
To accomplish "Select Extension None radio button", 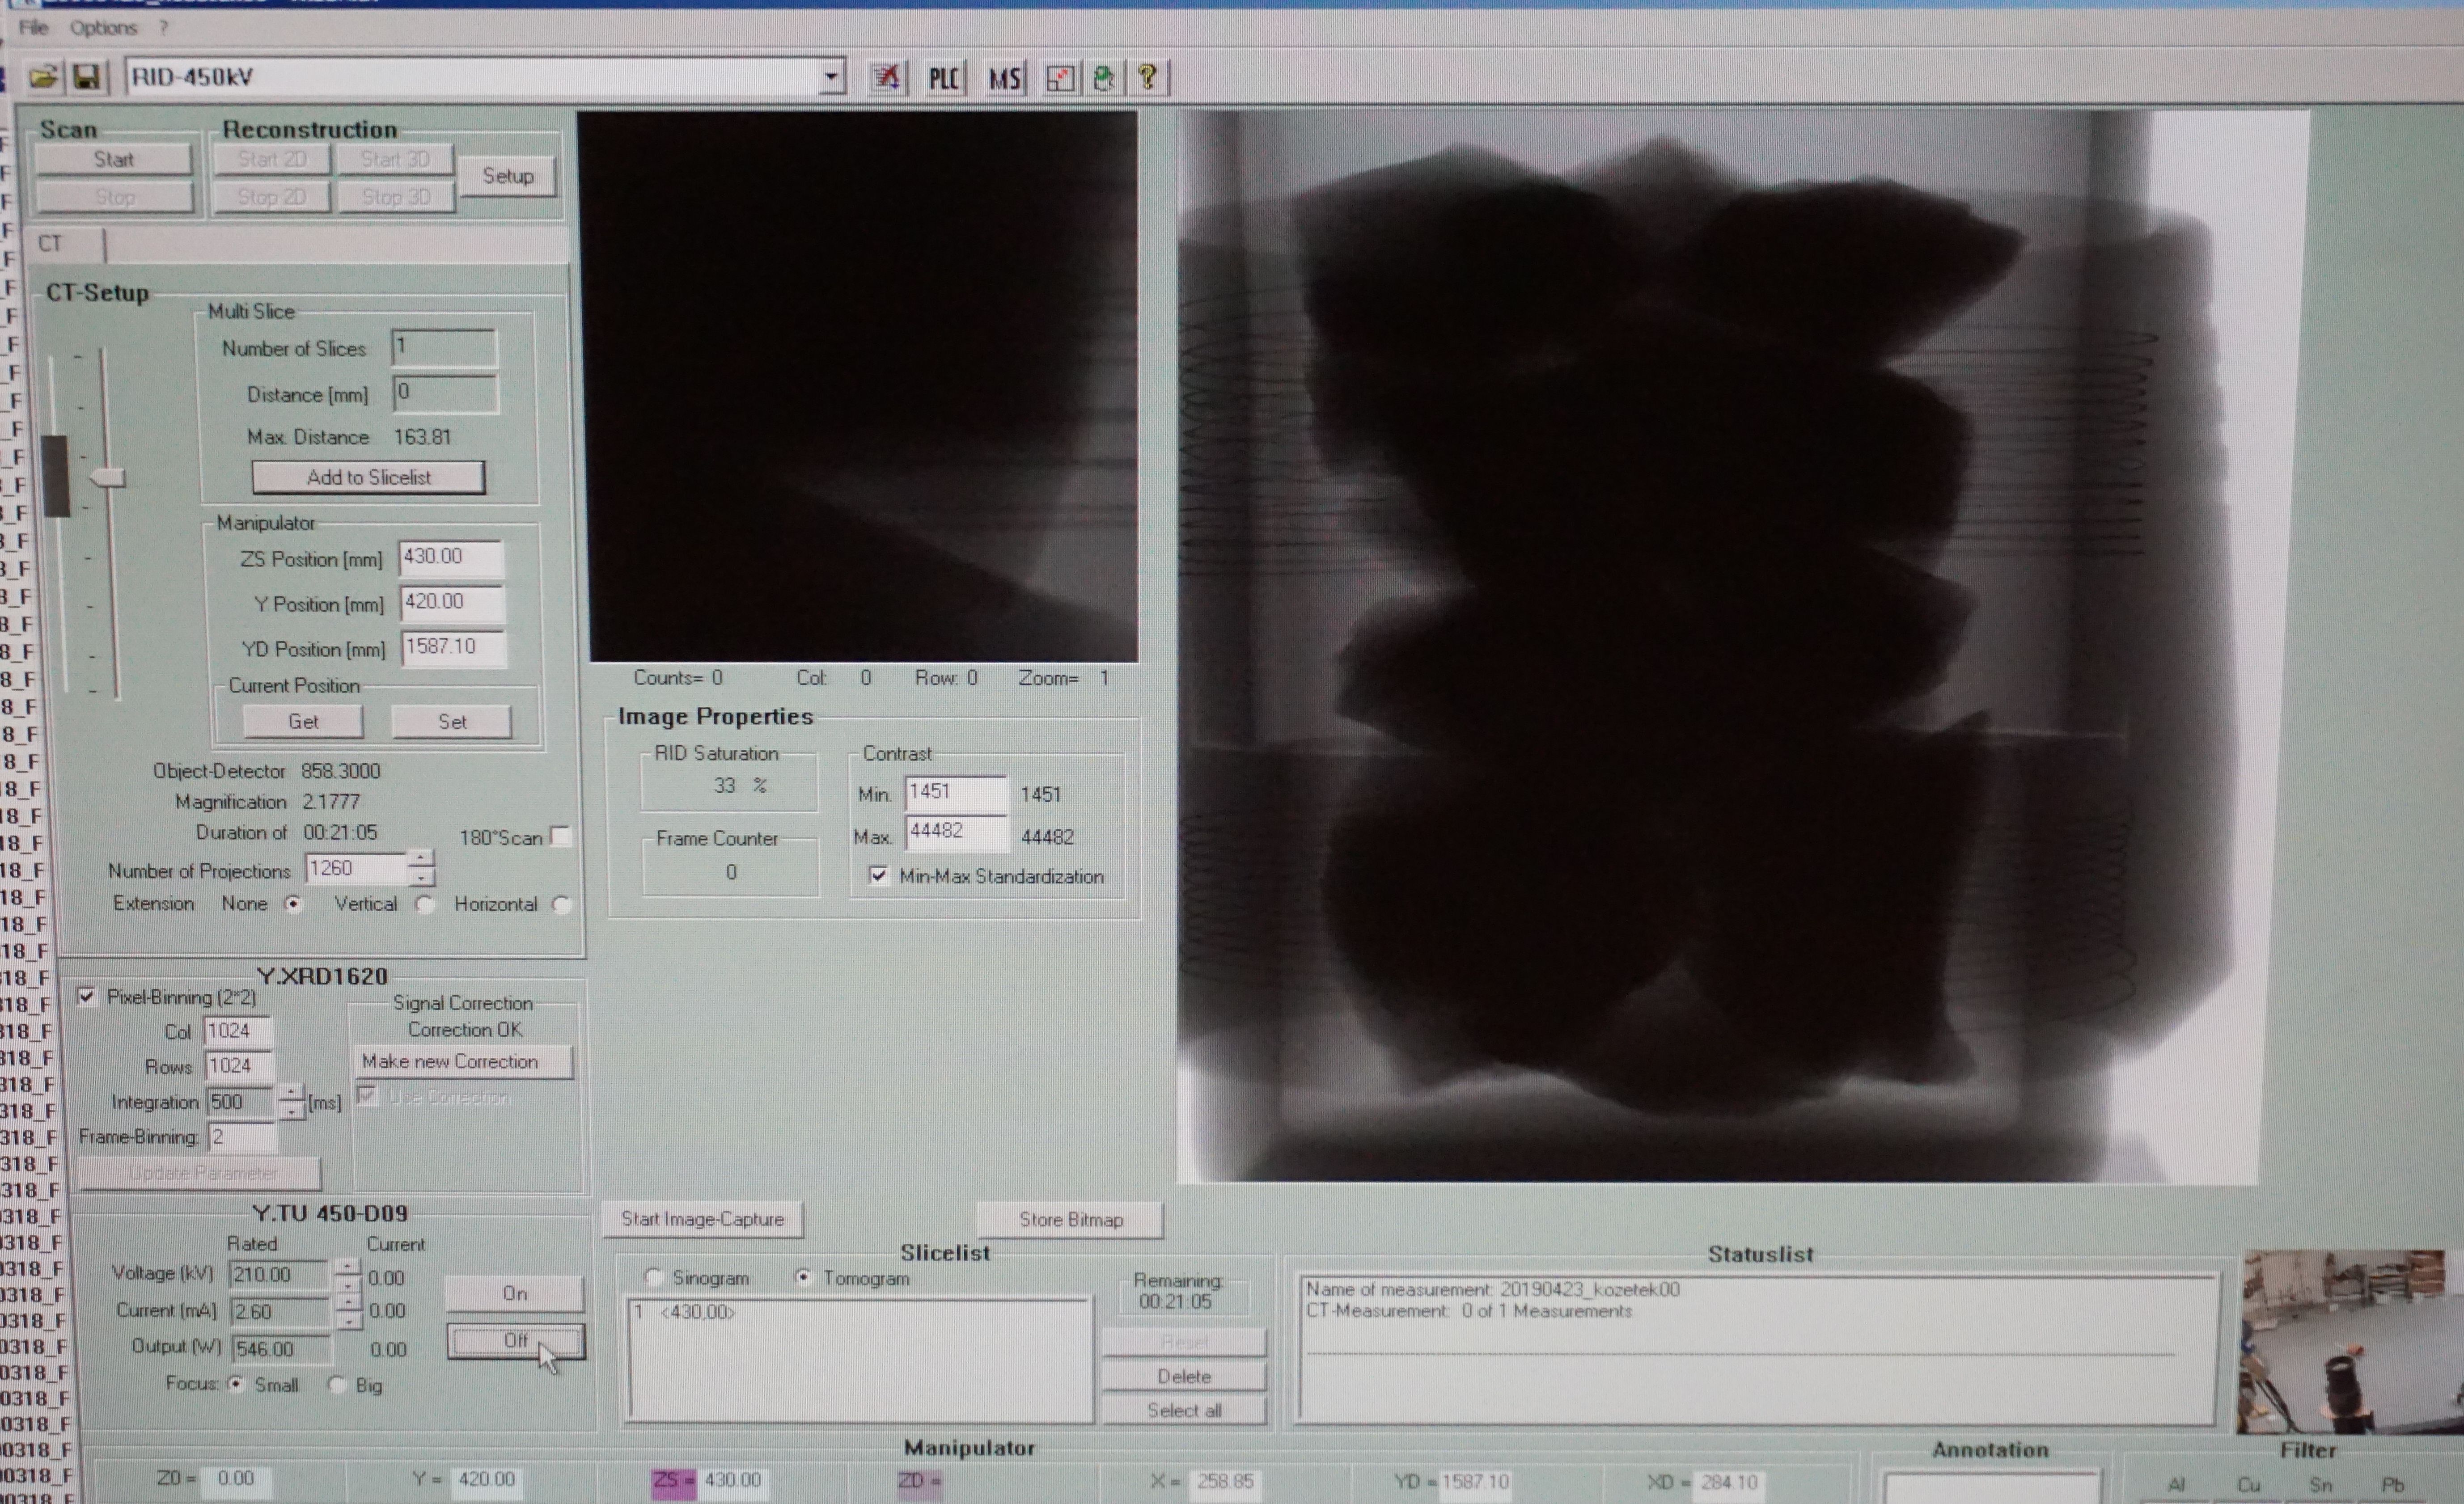I will 292,904.
